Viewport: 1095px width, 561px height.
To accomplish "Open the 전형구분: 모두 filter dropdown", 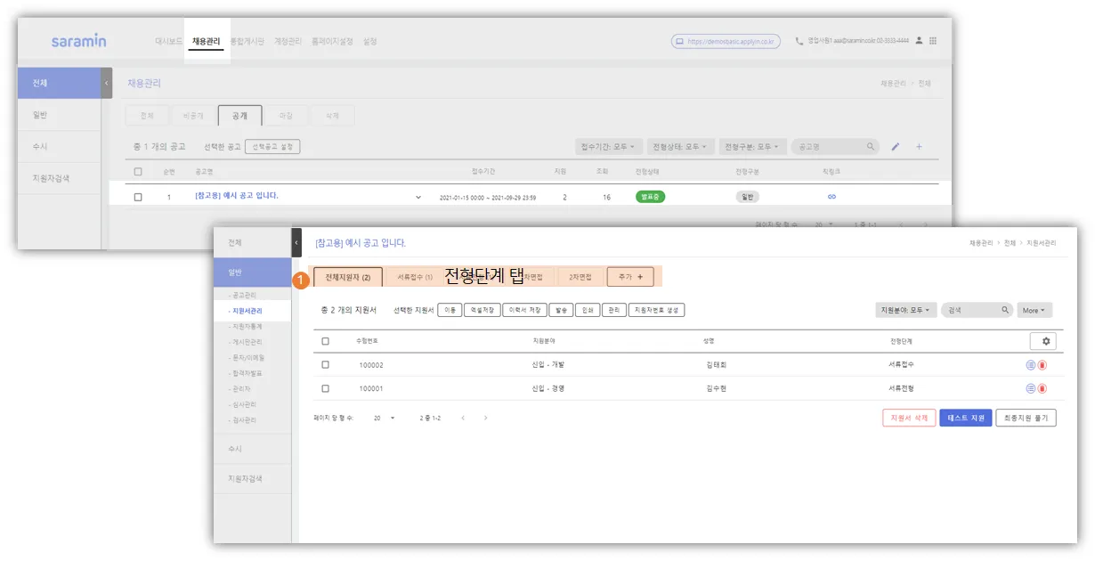I will coord(752,146).
